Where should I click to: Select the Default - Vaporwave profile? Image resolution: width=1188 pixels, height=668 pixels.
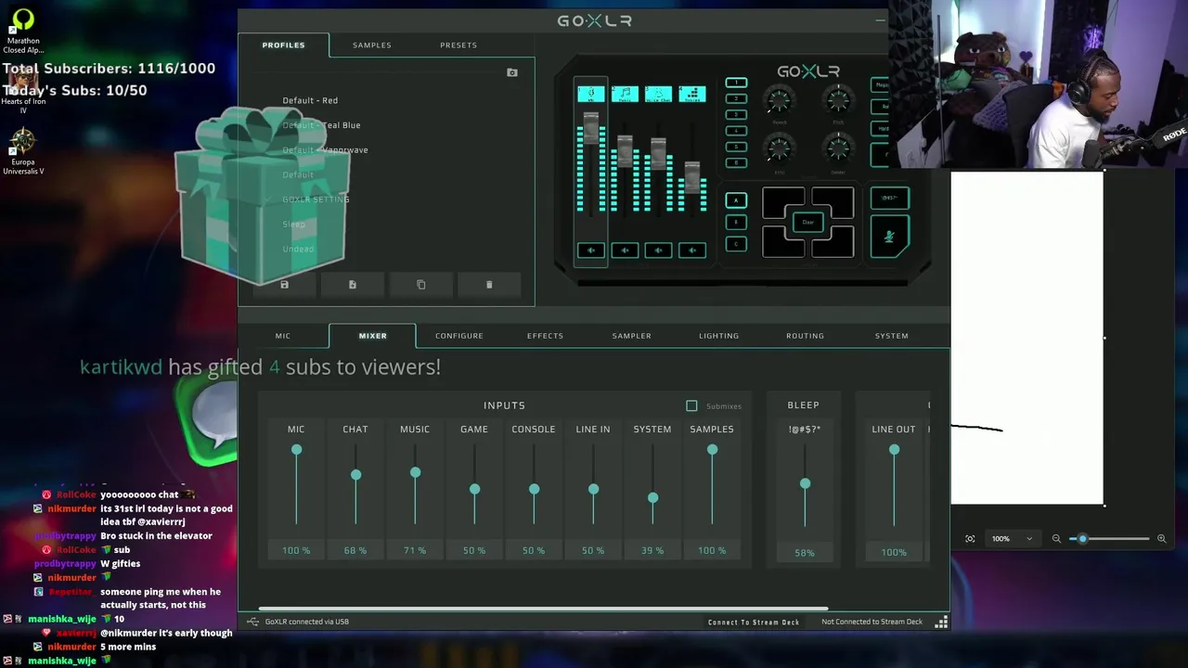325,150
